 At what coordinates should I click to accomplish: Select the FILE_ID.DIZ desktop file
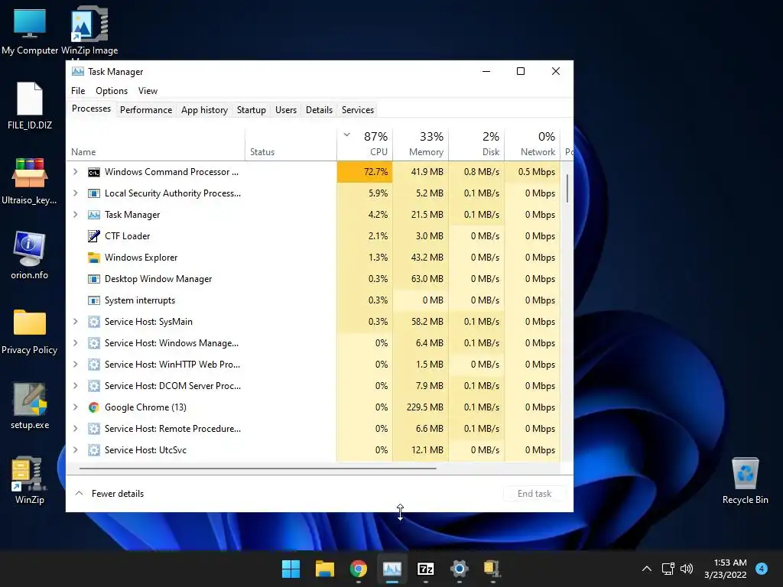30,105
